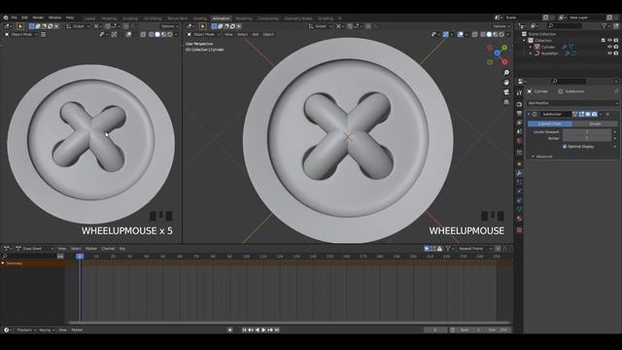The height and width of the screenshot is (350, 622).
Task: Click the navigation gizmo blue Z axis
Action: [497, 52]
